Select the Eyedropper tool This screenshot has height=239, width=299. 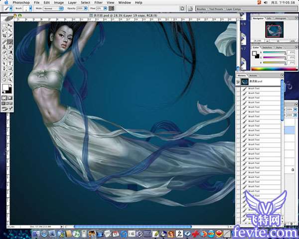(x=10, y=74)
